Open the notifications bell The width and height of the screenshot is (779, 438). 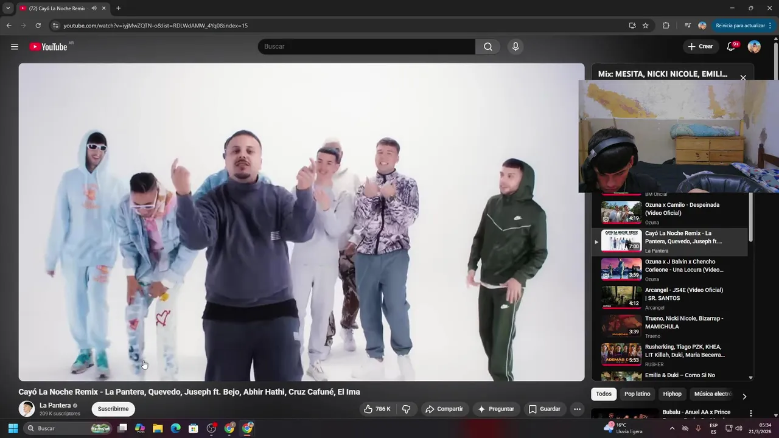(x=731, y=47)
